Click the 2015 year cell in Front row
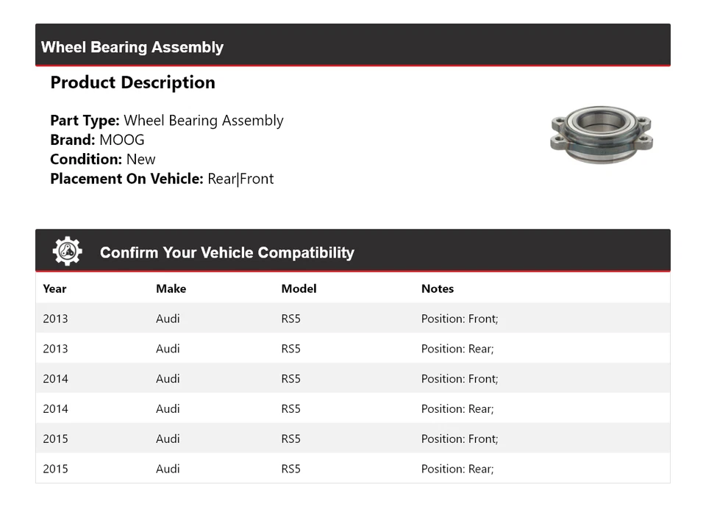The height and width of the screenshot is (507, 706). (x=55, y=439)
